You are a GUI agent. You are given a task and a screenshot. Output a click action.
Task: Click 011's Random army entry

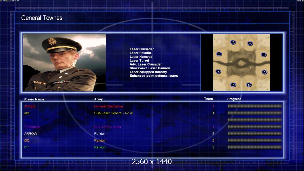coord(100,147)
